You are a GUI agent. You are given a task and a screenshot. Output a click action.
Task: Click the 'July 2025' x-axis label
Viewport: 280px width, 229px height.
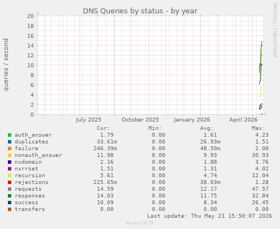pyautogui.click(x=88, y=120)
